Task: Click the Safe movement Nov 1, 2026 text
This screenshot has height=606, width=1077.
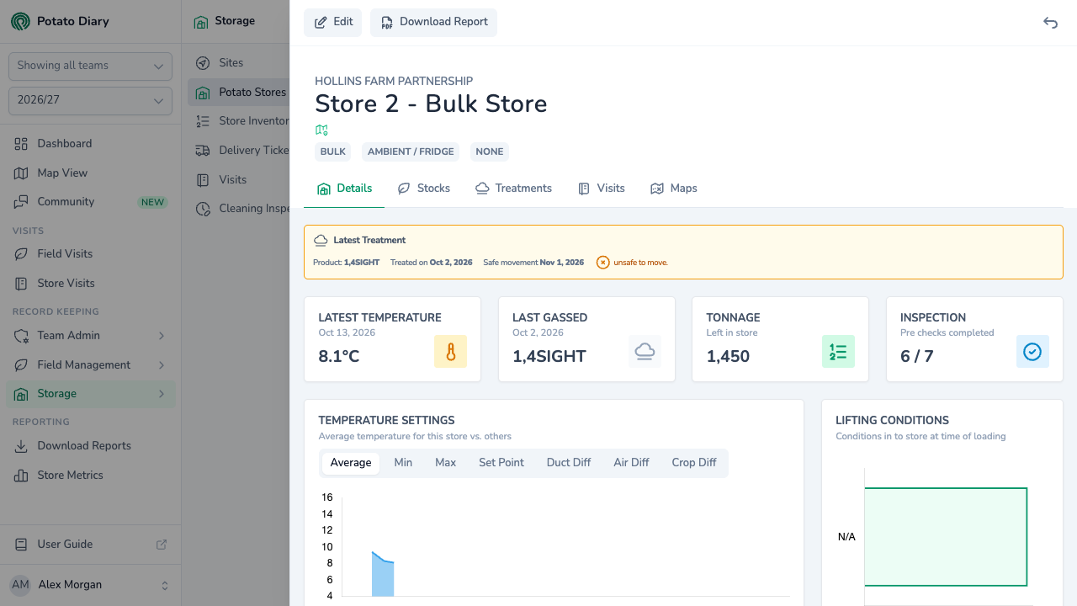Action: pos(533,263)
